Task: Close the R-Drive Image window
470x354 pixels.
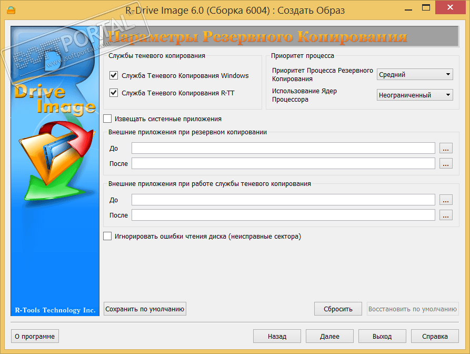Action: coord(450,8)
